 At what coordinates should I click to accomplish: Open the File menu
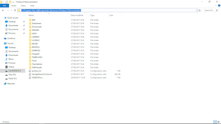pos(4,6)
